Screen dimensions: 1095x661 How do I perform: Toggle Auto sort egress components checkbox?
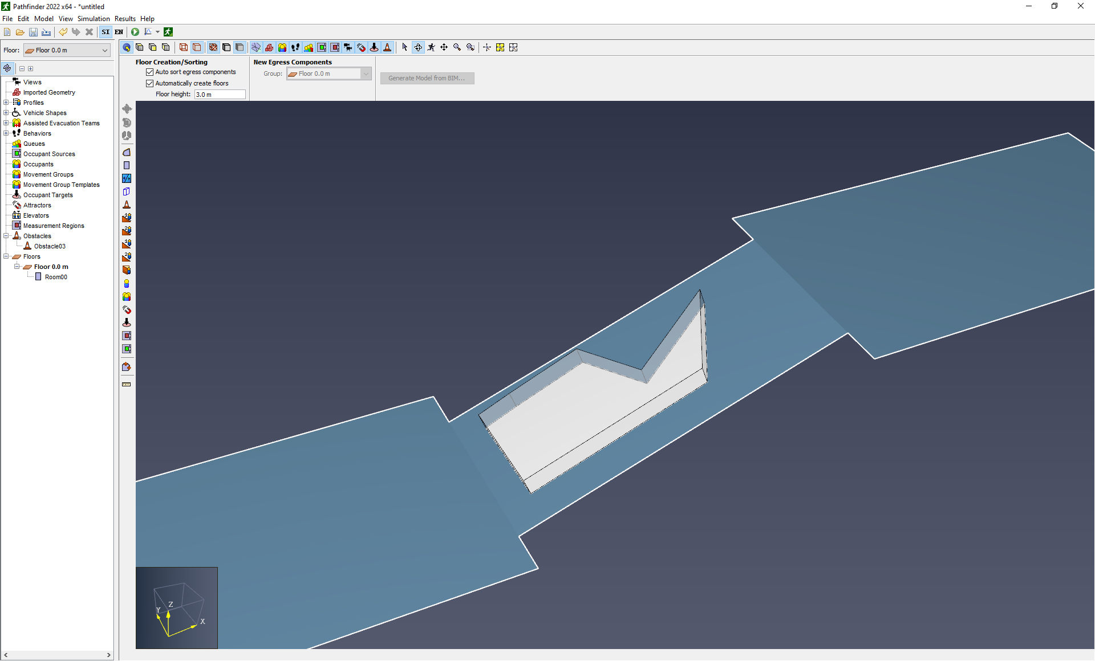[x=150, y=72]
